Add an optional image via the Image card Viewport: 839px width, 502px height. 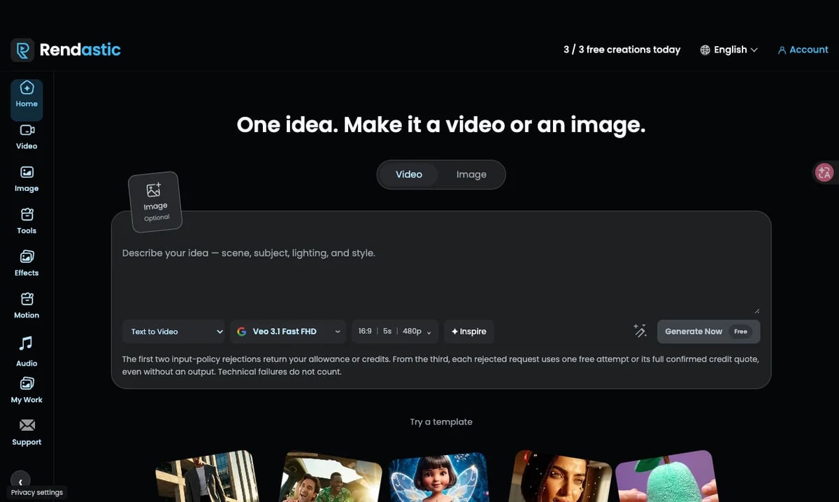point(155,201)
